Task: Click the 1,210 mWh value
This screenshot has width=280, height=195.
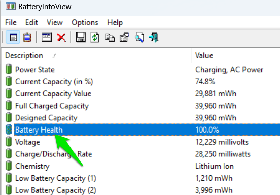Action: [x=214, y=178]
